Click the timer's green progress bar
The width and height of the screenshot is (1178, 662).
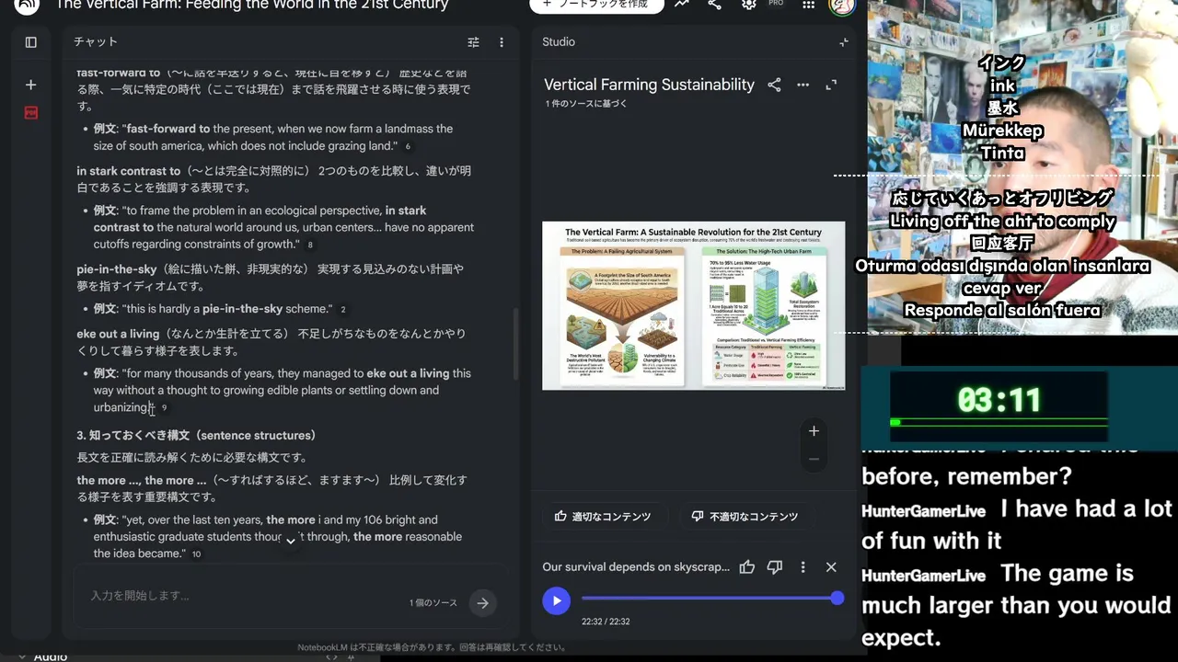[998, 422]
